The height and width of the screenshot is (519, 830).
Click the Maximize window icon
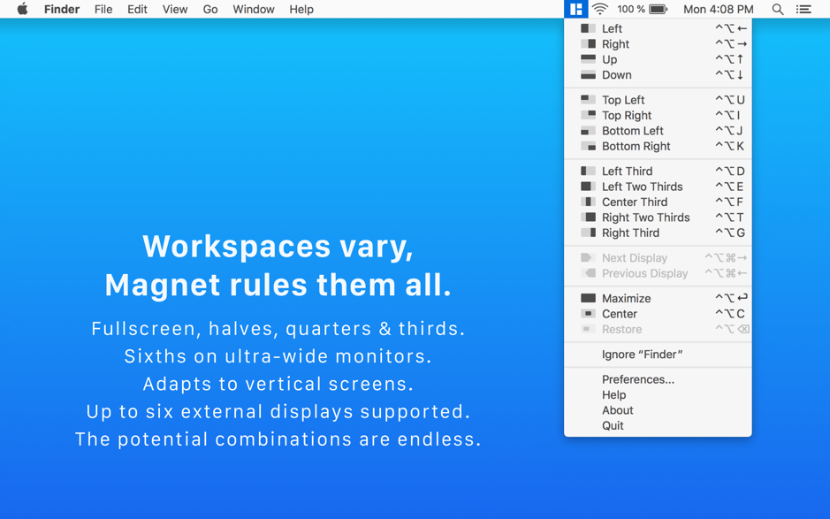point(588,299)
